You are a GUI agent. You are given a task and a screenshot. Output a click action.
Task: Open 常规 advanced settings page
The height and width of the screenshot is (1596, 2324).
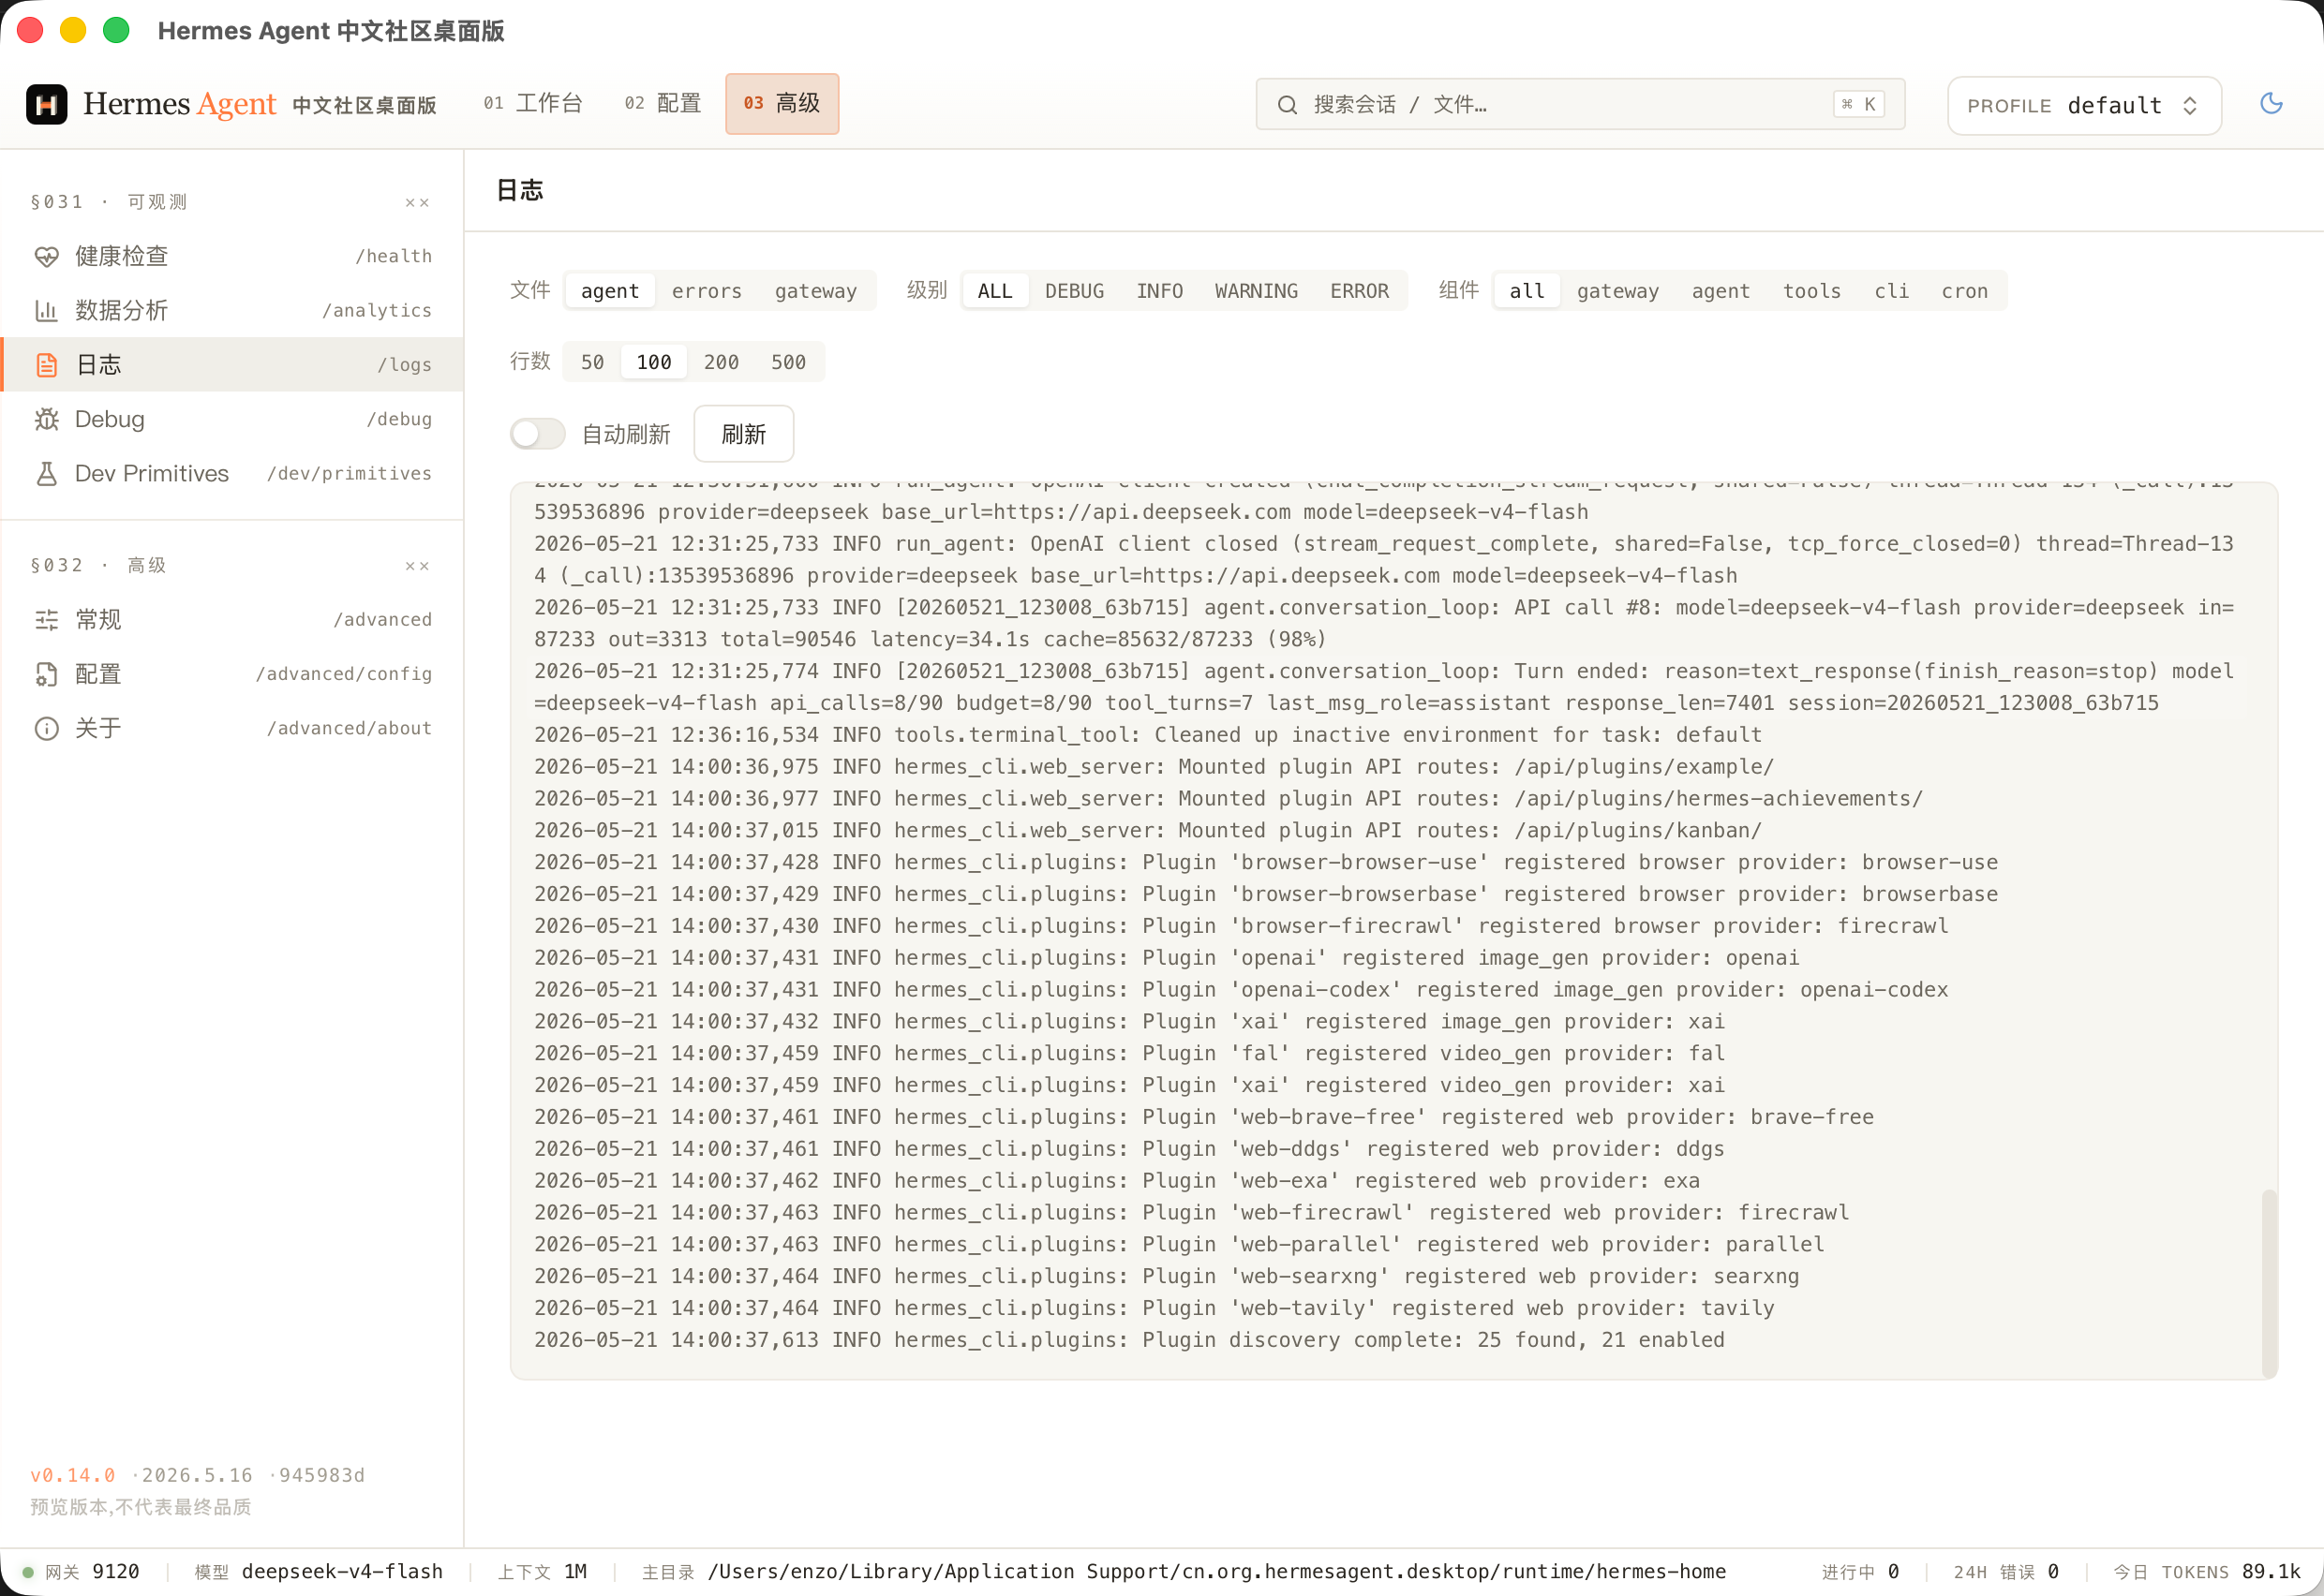[x=232, y=620]
